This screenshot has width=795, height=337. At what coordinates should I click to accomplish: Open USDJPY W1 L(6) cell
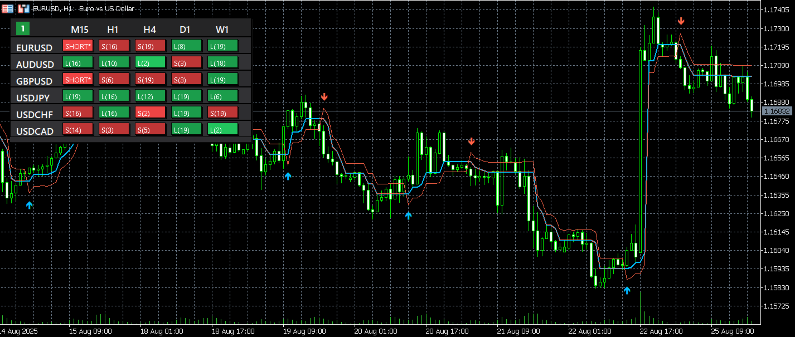[223, 96]
